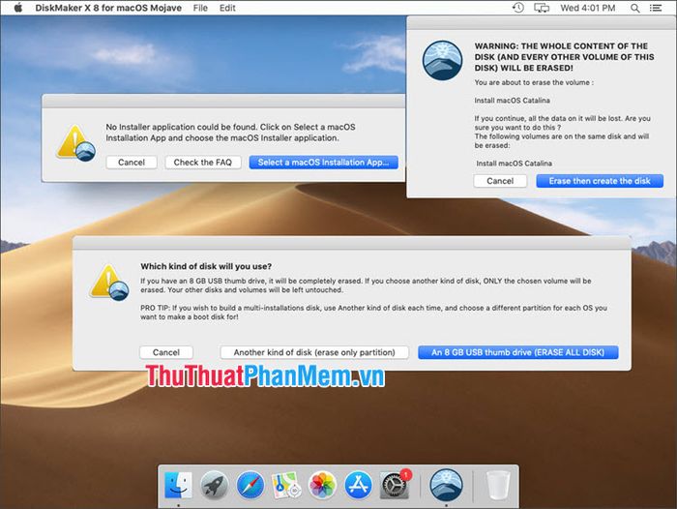This screenshot has height=509, width=677.
Task: Click the clock showing Wed 4:01 PM
Action: click(x=587, y=8)
